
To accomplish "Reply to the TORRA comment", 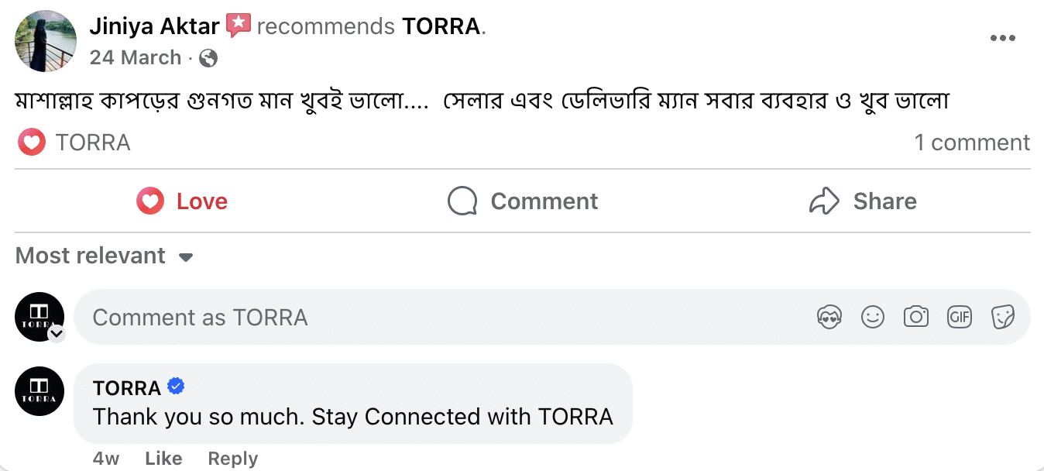I will 232,458.
